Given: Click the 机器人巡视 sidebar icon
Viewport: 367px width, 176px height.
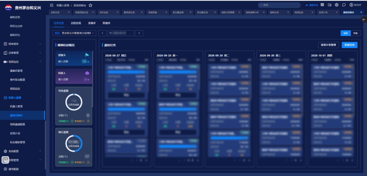Looking at the screenshot, I should (5, 98).
